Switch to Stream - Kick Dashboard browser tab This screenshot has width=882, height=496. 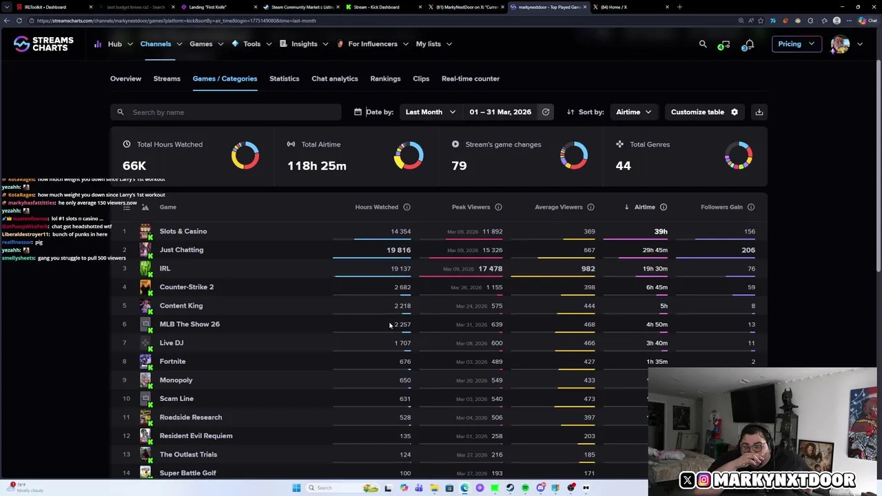pyautogui.click(x=382, y=7)
